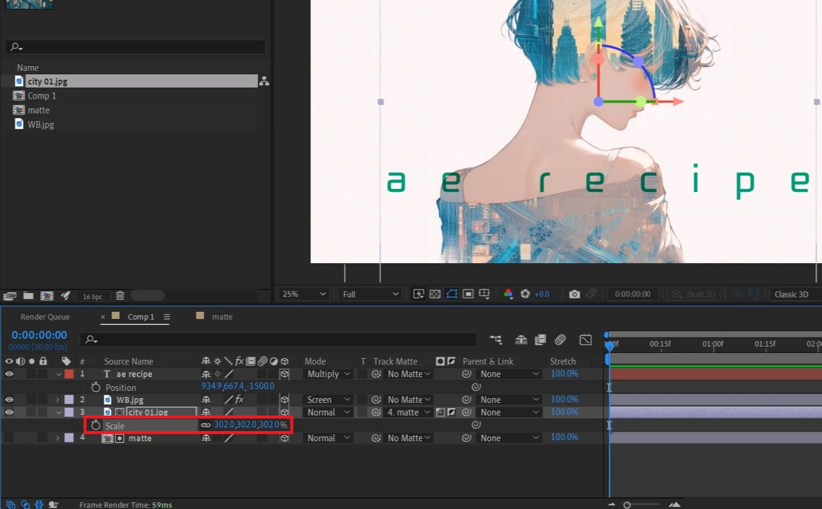This screenshot has height=509, width=822.
Task: Click Transfer Controls pane icon at bottom
Action: [x=25, y=505]
